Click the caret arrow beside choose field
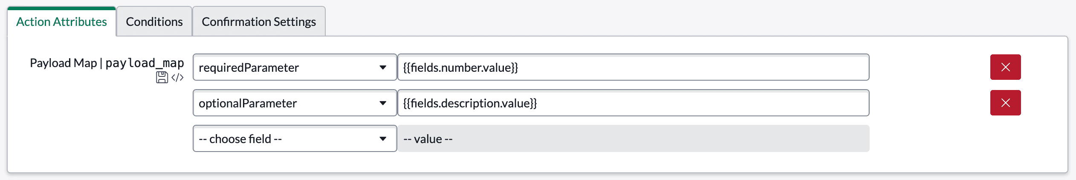Image resolution: width=1076 pixels, height=180 pixels. [x=383, y=139]
